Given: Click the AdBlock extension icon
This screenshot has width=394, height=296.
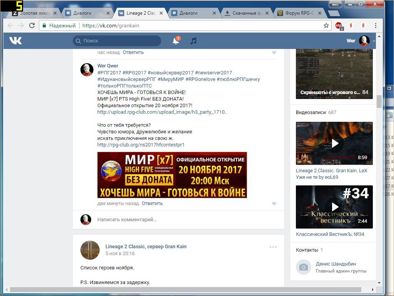Looking at the screenshot, I should pos(339,26).
